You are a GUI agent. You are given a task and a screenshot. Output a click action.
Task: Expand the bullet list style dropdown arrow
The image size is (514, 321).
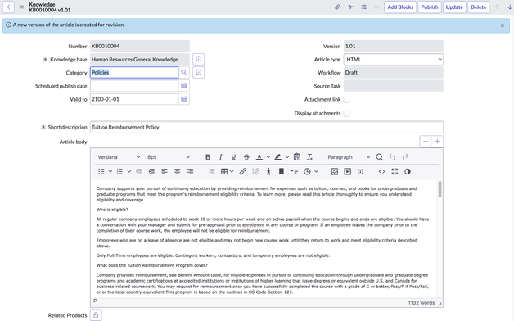coord(110,171)
